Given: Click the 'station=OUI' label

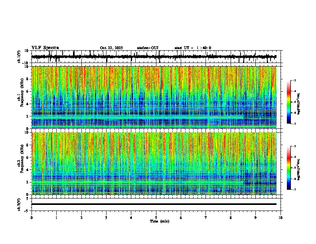Looking at the screenshot, I should coord(148,48).
